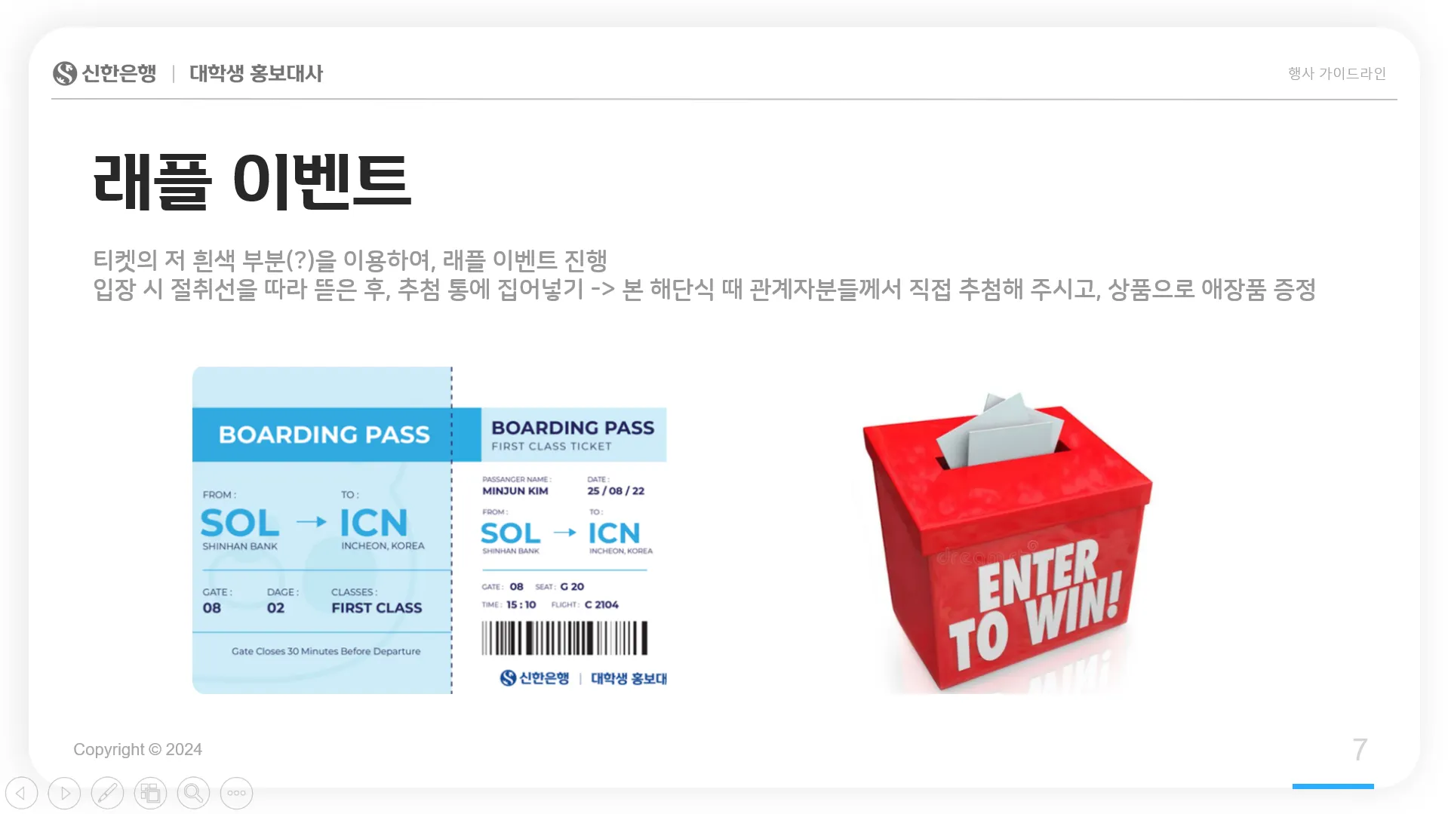Click the MINJUN KIM passenger name
This screenshot has width=1448, height=814.
pyautogui.click(x=515, y=491)
